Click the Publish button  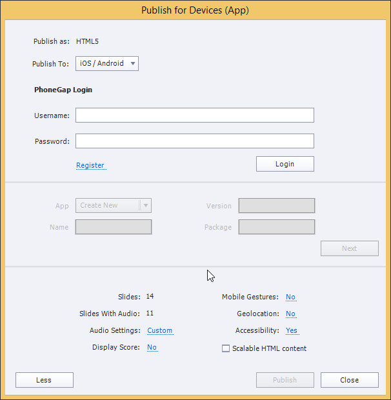(285, 380)
